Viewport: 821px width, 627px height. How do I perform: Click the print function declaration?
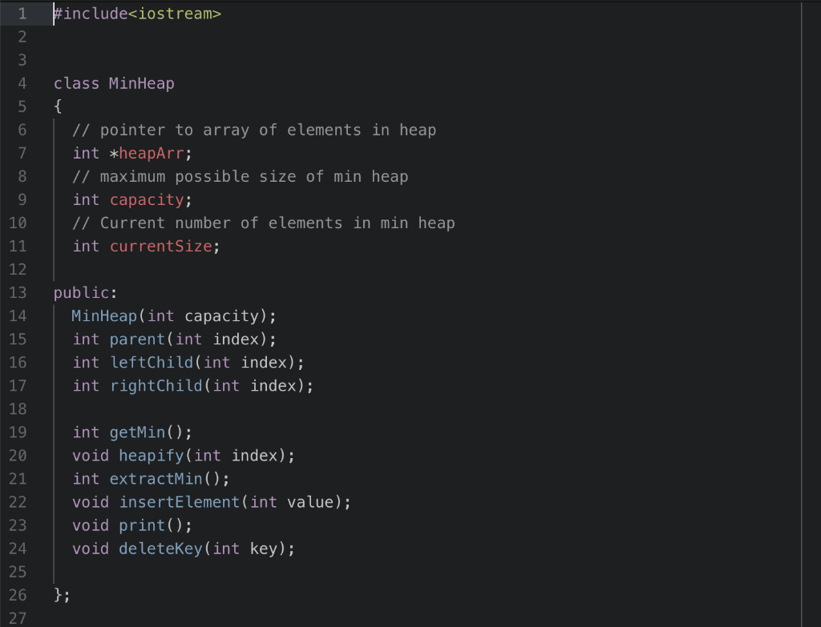point(141,525)
